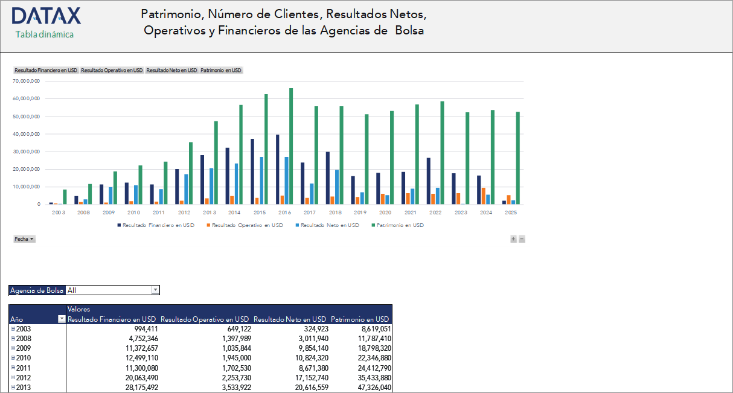This screenshot has height=393, width=733.
Task: Click the "Resultado Financiero en USD" field button
Action: coord(46,70)
